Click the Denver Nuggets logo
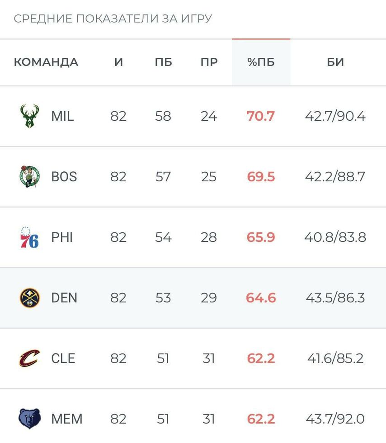 point(29,298)
